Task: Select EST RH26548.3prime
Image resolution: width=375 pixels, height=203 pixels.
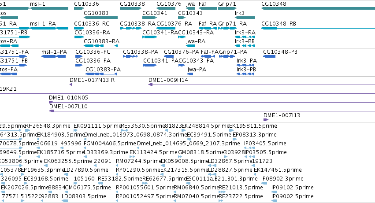Action: (x=27, y=130)
